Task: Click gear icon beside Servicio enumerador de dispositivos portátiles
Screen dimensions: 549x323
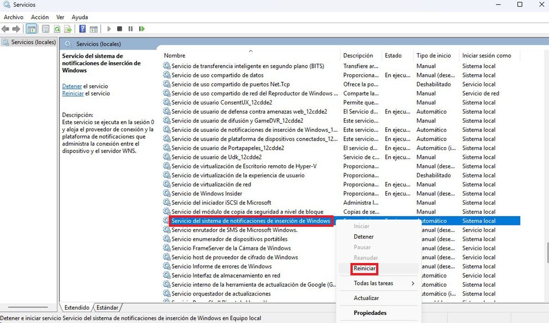Action: pyautogui.click(x=167, y=239)
